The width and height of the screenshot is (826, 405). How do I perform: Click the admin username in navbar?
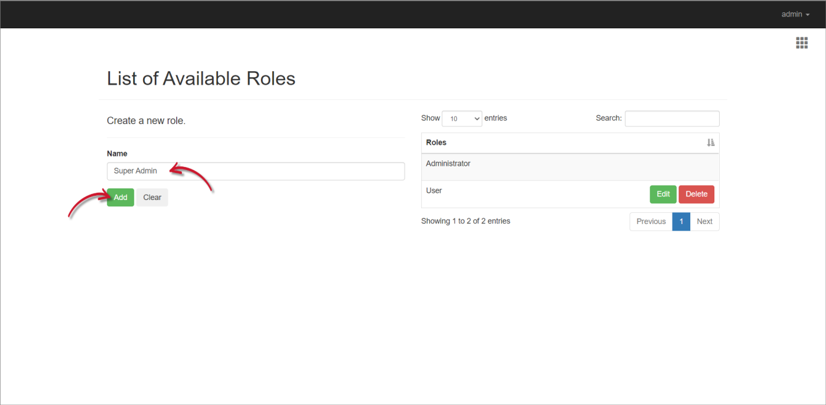(x=790, y=13)
